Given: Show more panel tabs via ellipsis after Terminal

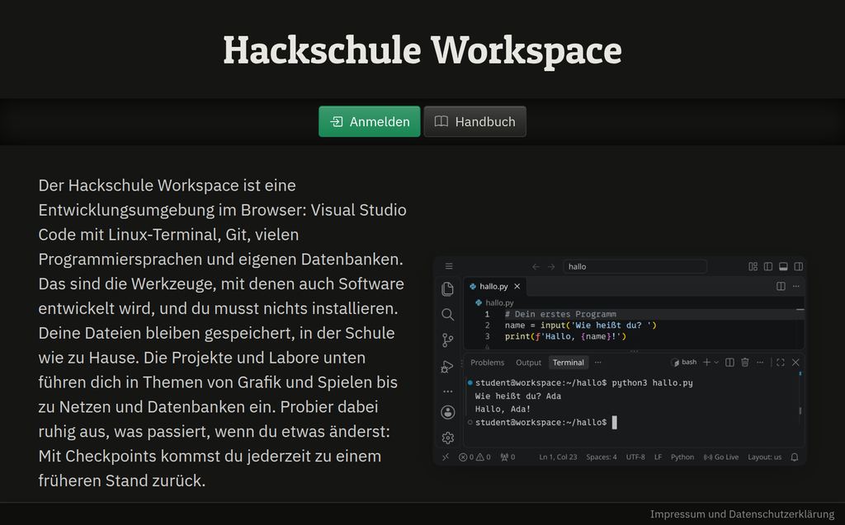Looking at the screenshot, I should 597,363.
